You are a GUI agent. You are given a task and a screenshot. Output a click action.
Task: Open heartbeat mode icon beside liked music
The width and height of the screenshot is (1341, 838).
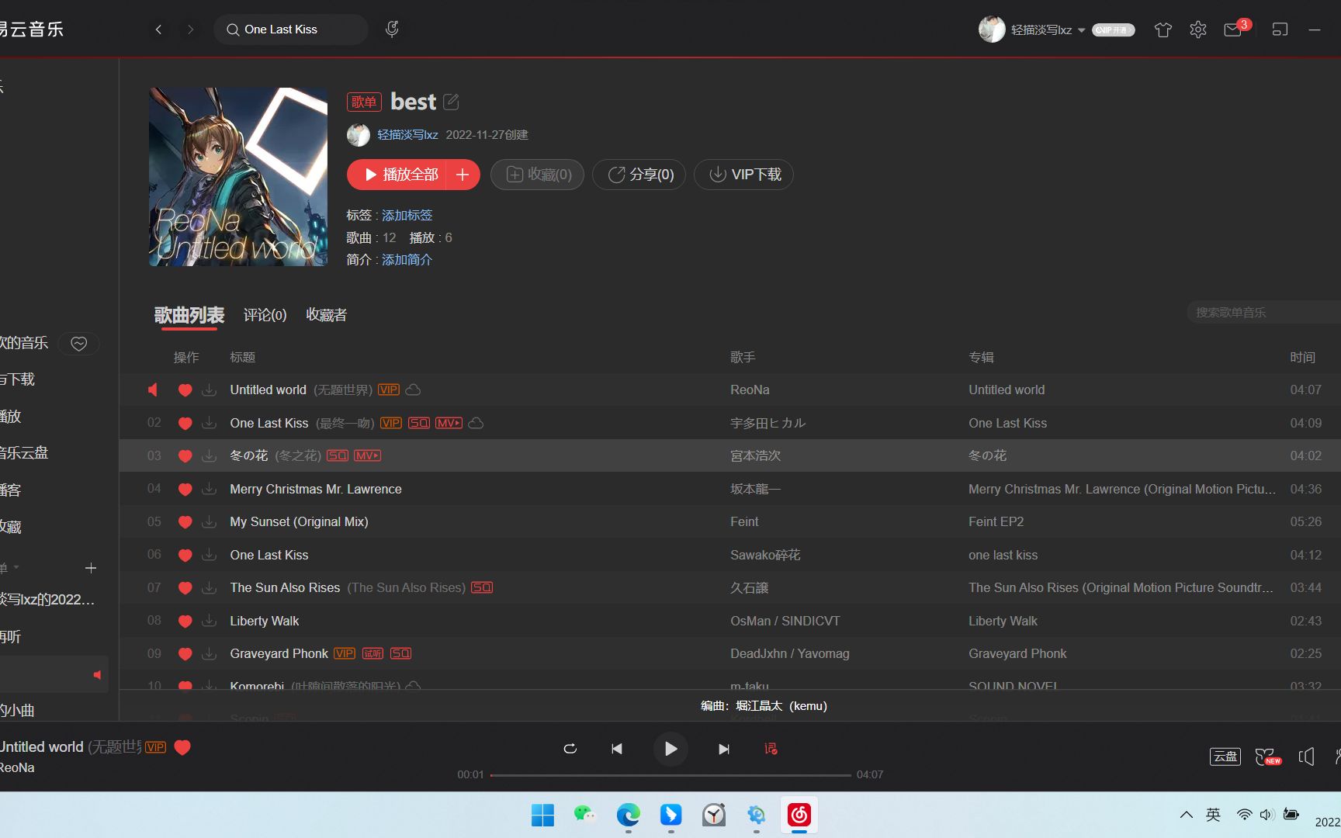[79, 344]
